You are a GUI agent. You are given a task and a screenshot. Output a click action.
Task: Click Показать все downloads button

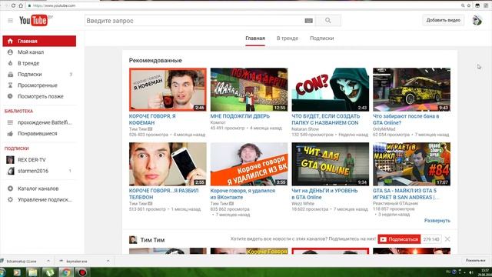click(475, 261)
